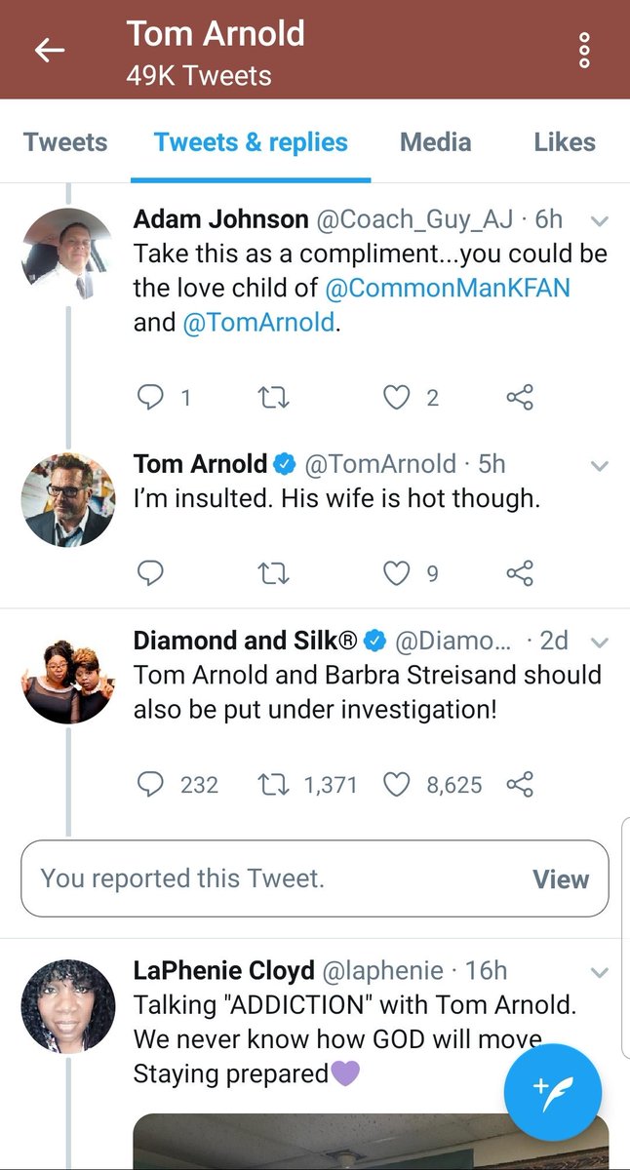The width and height of the screenshot is (630, 1170).
Task: Share the Diamond and Silk tweet
Action: 520,784
